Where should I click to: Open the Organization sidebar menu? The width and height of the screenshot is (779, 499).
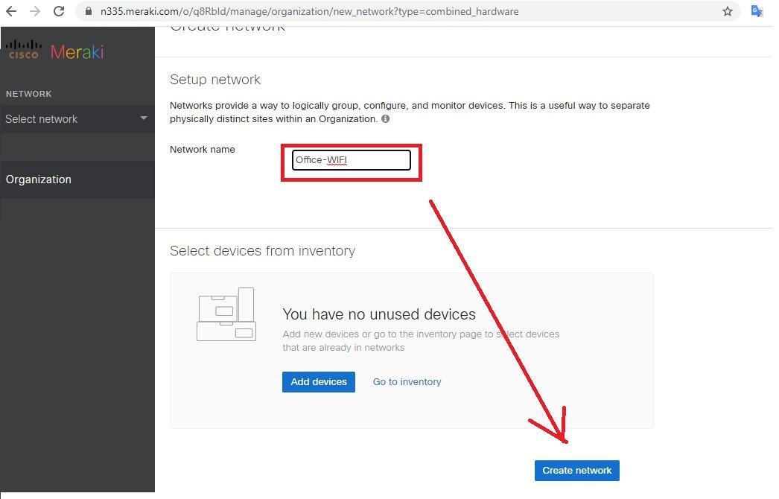[39, 179]
